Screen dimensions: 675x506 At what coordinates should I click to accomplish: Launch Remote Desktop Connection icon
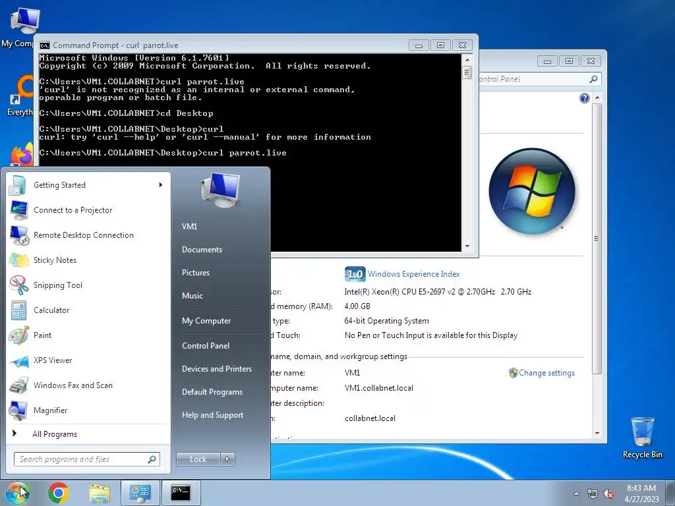click(x=18, y=235)
